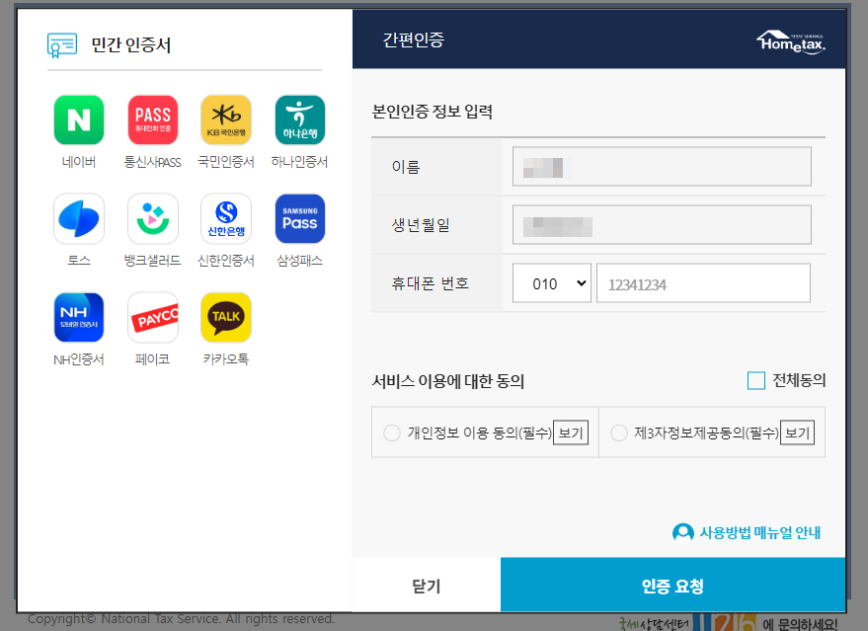Screen dimensions: 868x631
Task: Select the KakaoTalk authentication icon
Action: 226,318
